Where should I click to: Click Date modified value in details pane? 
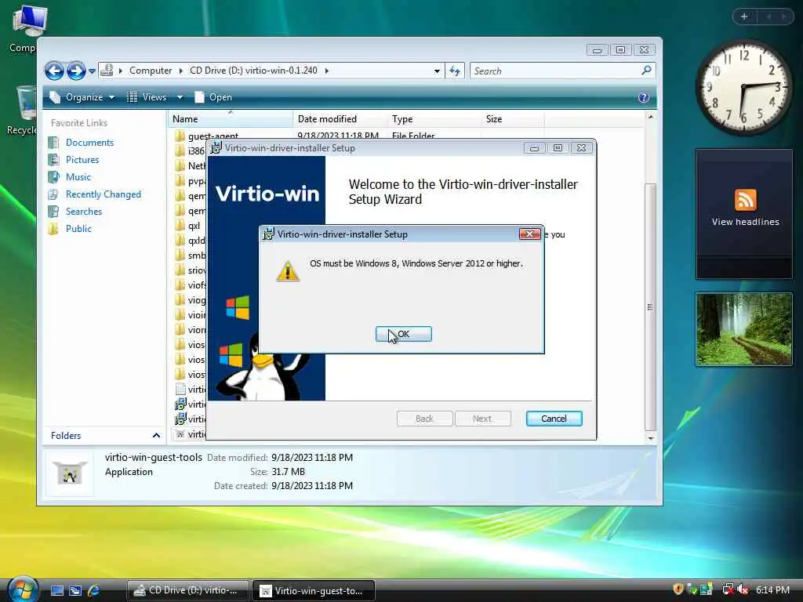pyautogui.click(x=312, y=458)
